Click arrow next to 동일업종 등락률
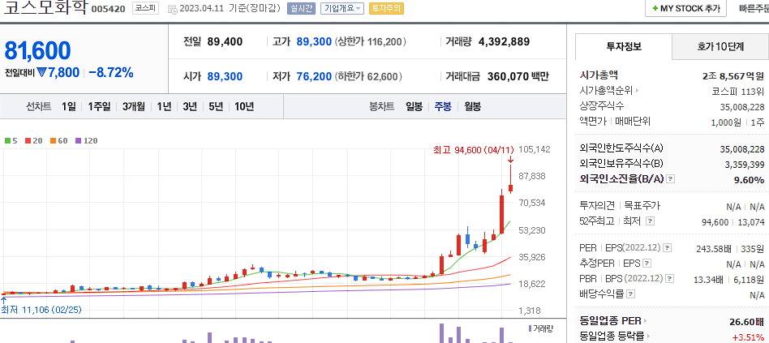Viewport: 769px width, 343px height. click(x=648, y=337)
